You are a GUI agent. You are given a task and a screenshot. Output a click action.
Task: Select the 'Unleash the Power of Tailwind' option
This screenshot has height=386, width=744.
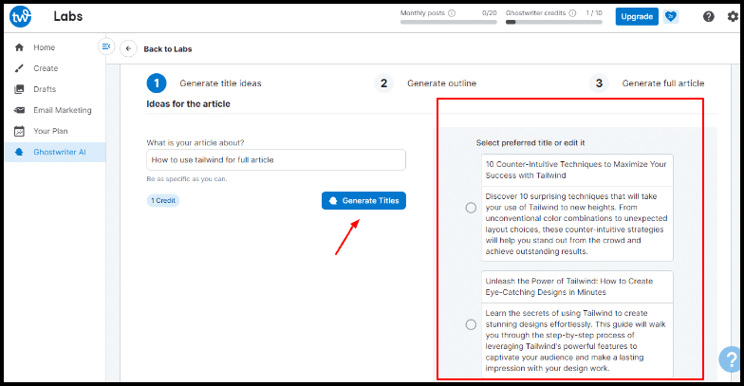[471, 324]
